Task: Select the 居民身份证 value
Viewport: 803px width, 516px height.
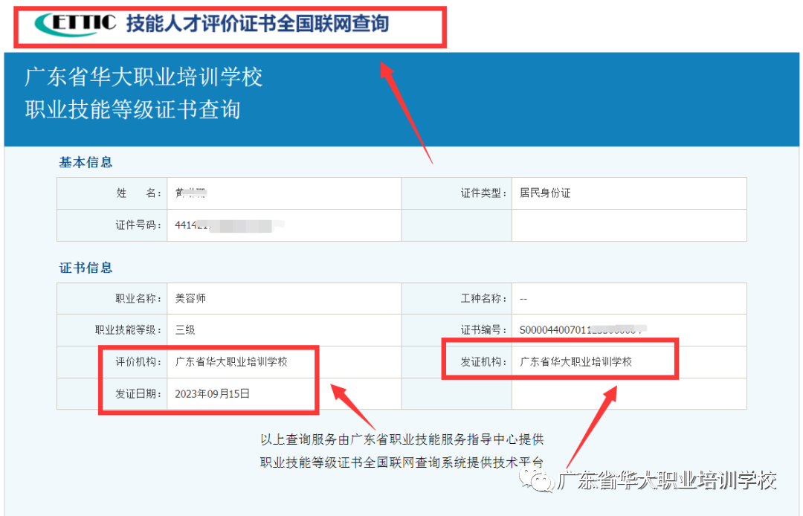Action: 545,193
